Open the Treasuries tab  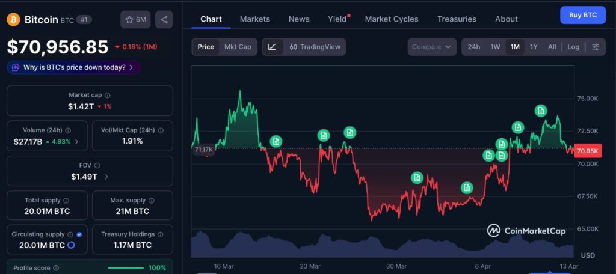[457, 19]
